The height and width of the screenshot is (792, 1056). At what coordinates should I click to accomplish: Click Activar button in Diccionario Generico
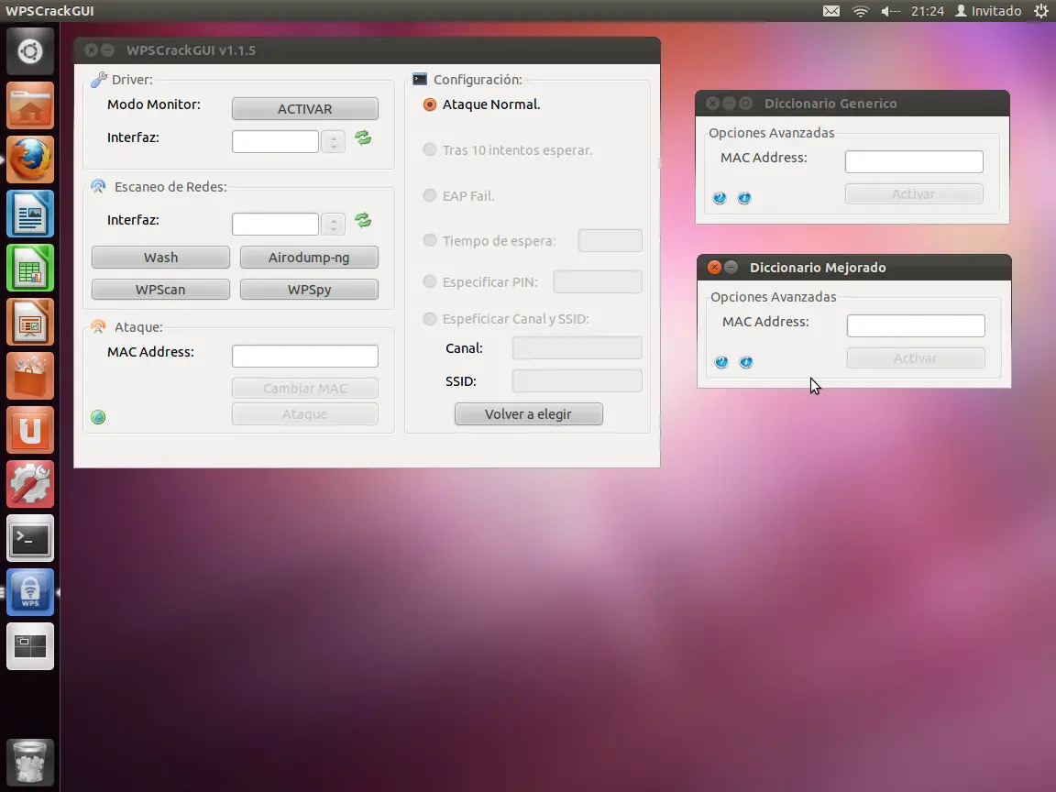coord(914,194)
